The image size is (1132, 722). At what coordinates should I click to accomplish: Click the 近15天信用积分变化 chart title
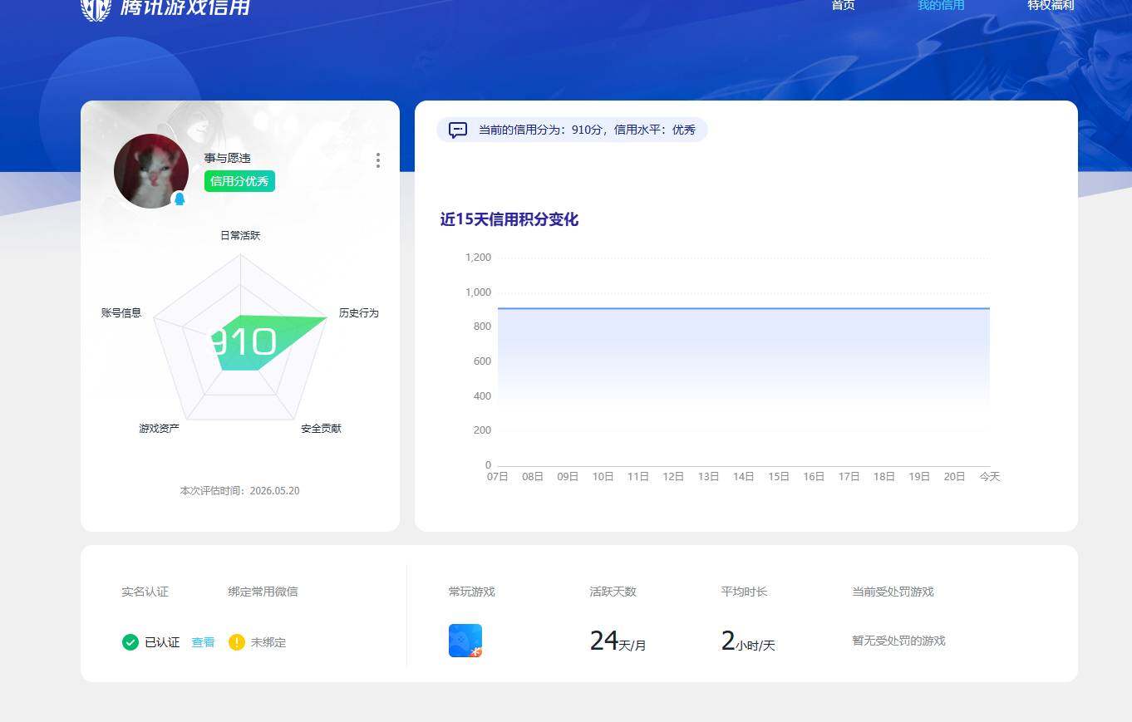pos(509,219)
